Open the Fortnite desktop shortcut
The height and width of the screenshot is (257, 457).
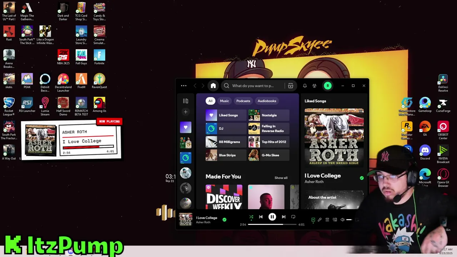pos(99,57)
